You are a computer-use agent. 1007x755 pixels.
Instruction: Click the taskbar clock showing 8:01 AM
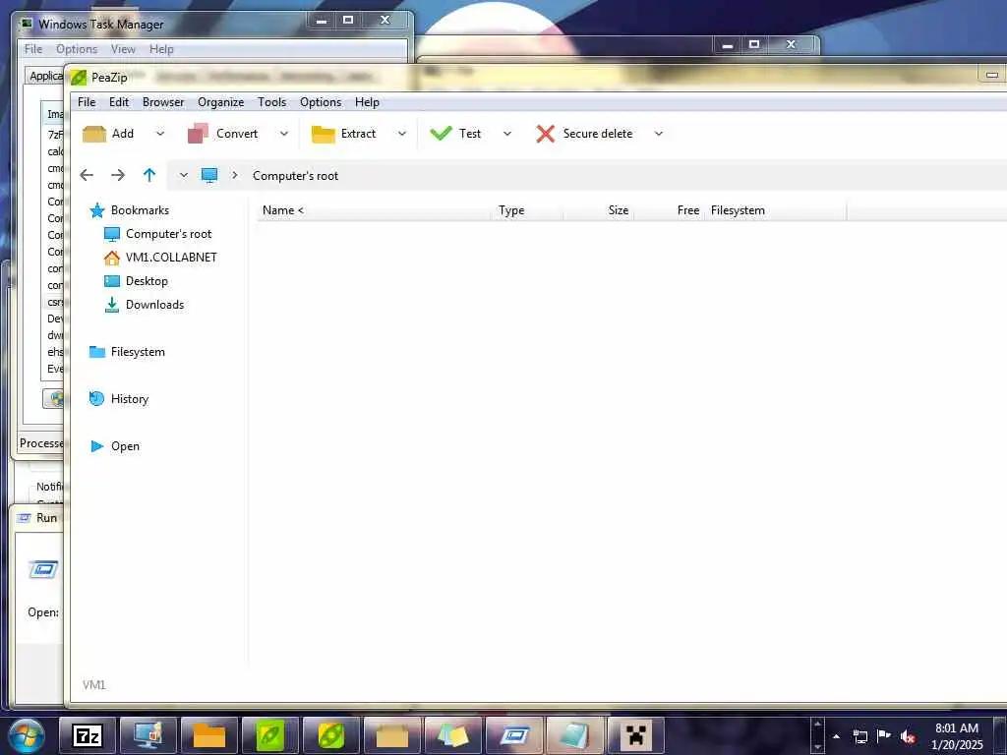(957, 736)
